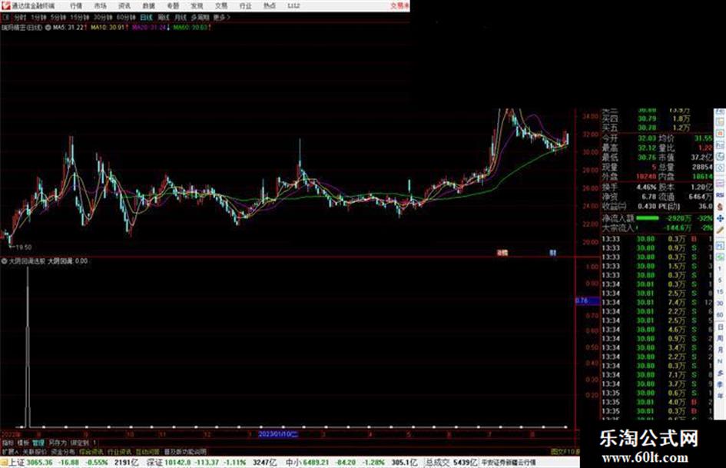Image resolution: width=726 pixels, height=468 pixels.
Task: Select the 周线 period tab
Action: 164,17
